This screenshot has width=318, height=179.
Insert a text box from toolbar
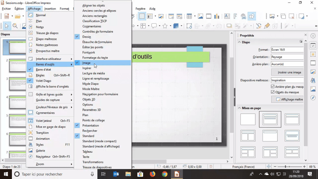[227, 16]
